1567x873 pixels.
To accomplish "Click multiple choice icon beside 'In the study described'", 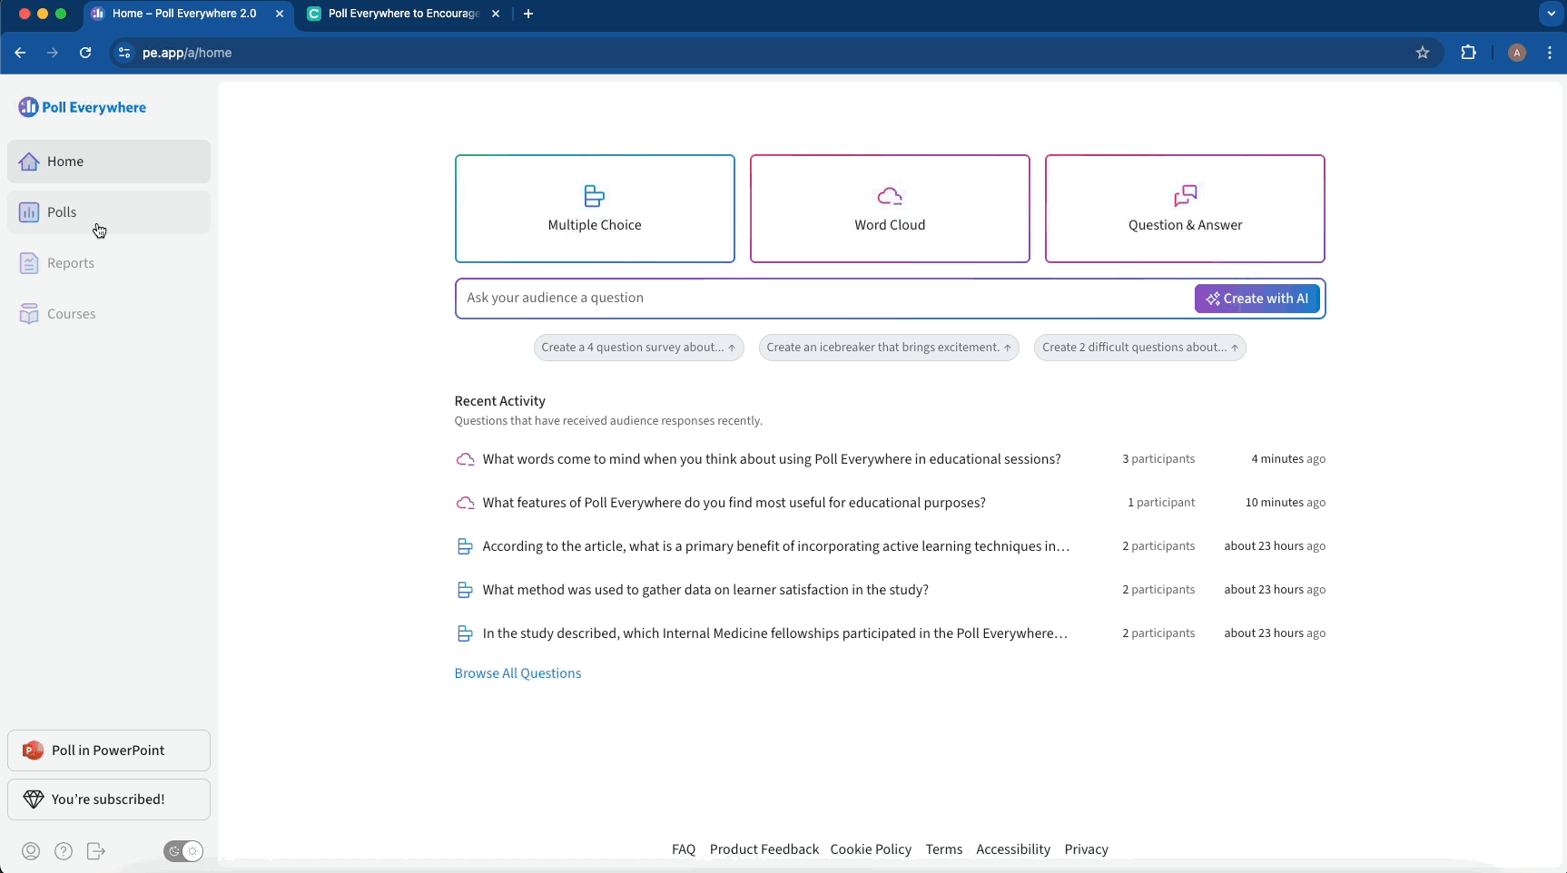I will (465, 633).
